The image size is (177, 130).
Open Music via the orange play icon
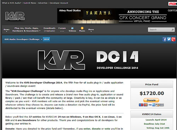pyautogui.click(x=82, y=28)
